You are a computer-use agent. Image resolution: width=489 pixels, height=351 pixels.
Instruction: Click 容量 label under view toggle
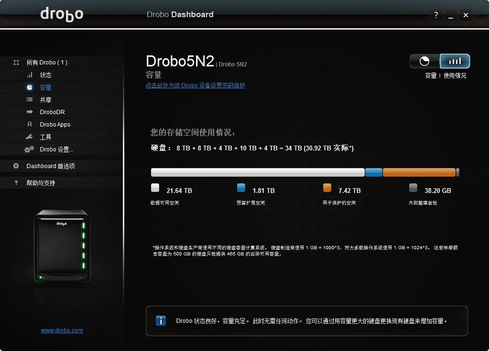[x=431, y=75]
